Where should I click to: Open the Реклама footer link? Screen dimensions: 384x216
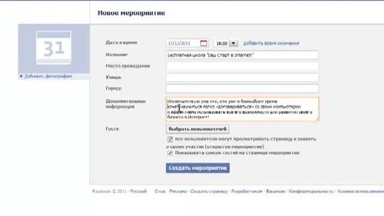click(x=178, y=191)
